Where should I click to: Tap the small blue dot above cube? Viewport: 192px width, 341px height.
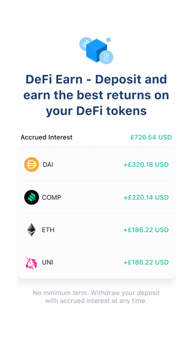pos(108,40)
